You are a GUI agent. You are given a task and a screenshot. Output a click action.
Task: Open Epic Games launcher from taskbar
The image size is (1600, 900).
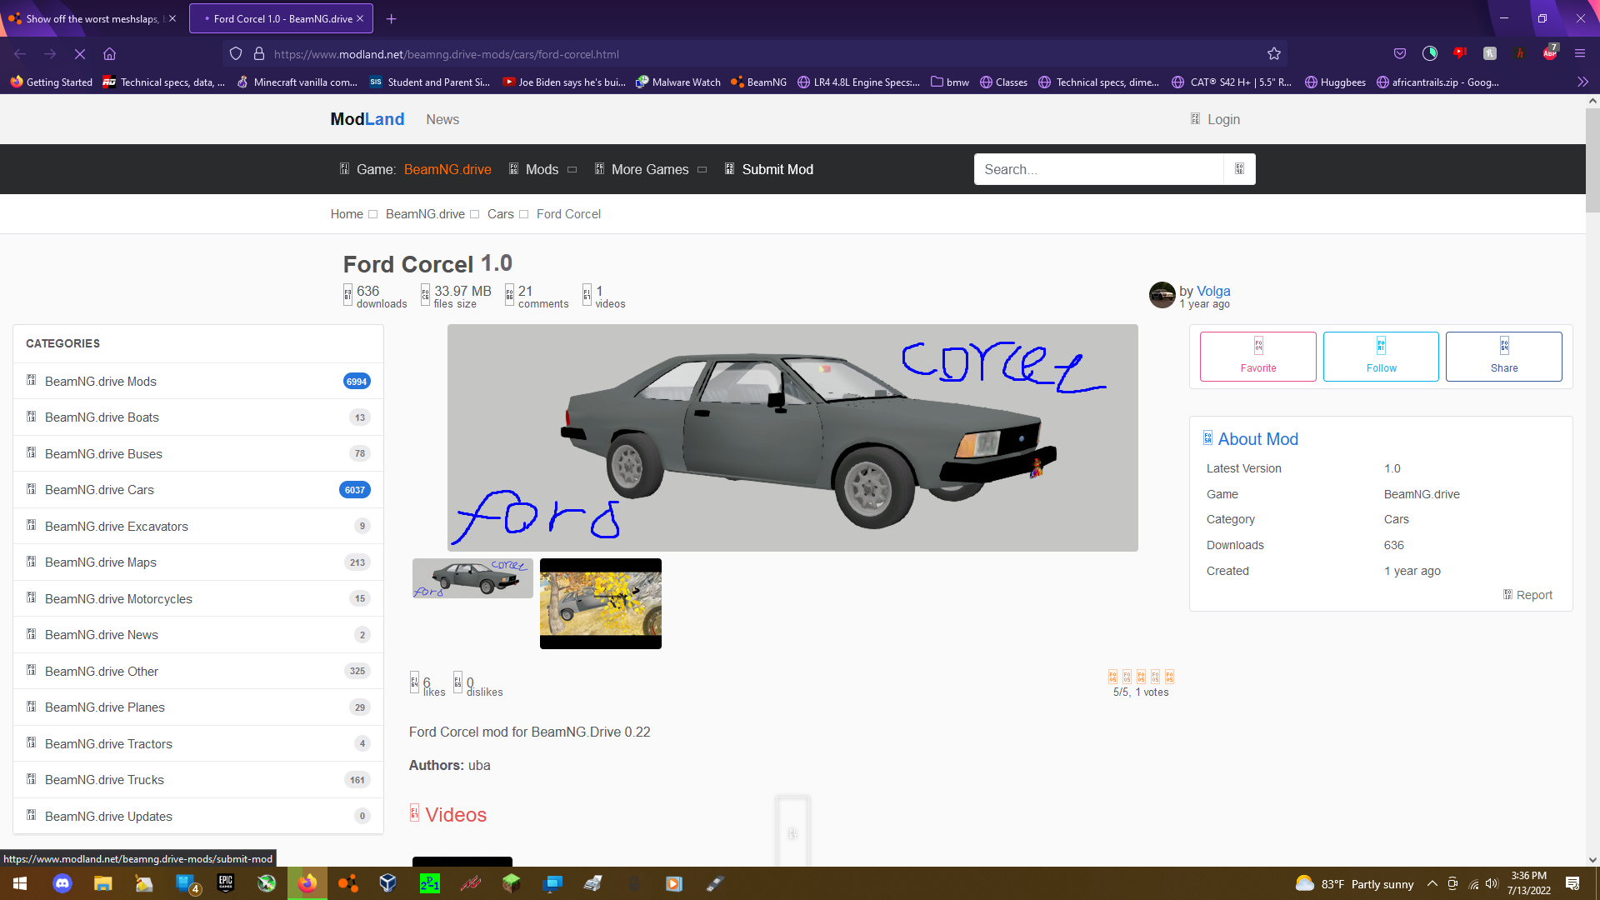tap(226, 883)
